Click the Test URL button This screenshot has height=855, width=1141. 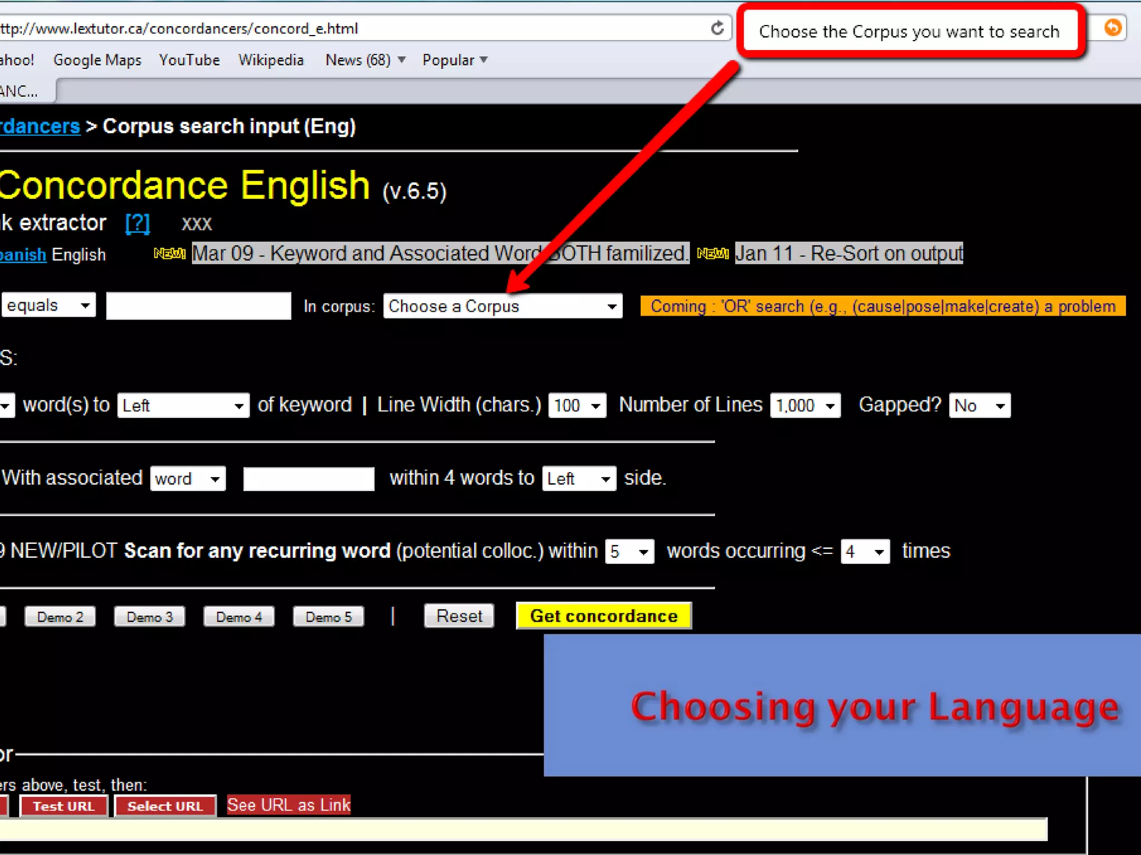point(64,806)
